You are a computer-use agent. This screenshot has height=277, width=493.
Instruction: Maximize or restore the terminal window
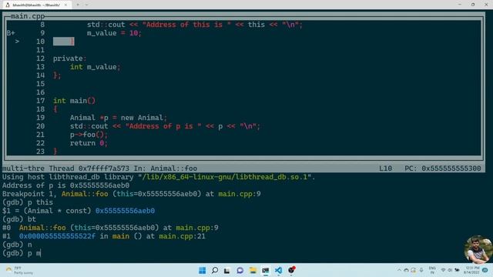[x=473, y=5]
